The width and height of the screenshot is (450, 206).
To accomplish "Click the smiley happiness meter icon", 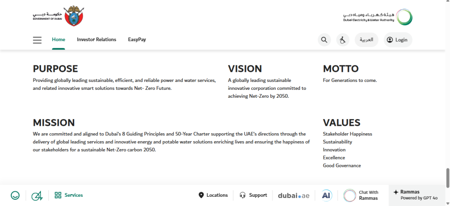I will [15, 195].
